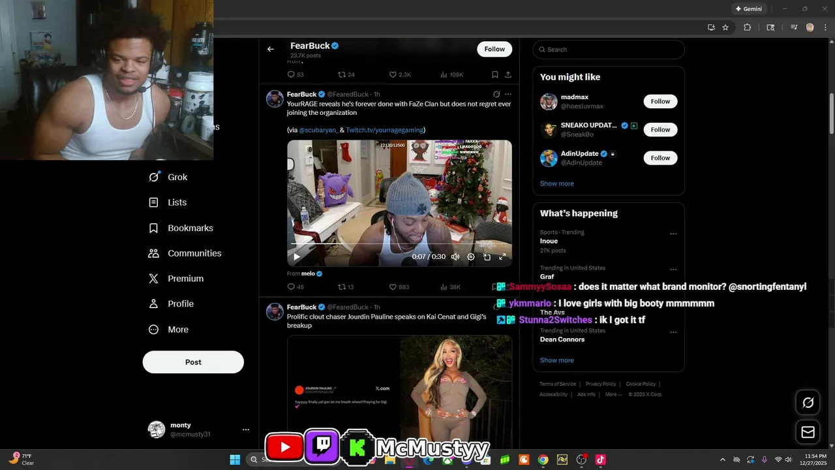The height and width of the screenshot is (470, 835).
Task: Share the tweet with 108K views
Action: 508,74
